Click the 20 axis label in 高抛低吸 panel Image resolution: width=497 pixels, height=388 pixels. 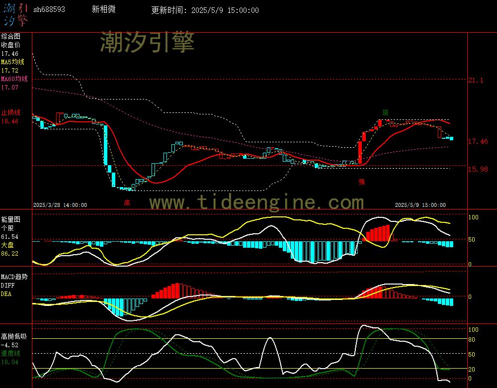point(472,369)
